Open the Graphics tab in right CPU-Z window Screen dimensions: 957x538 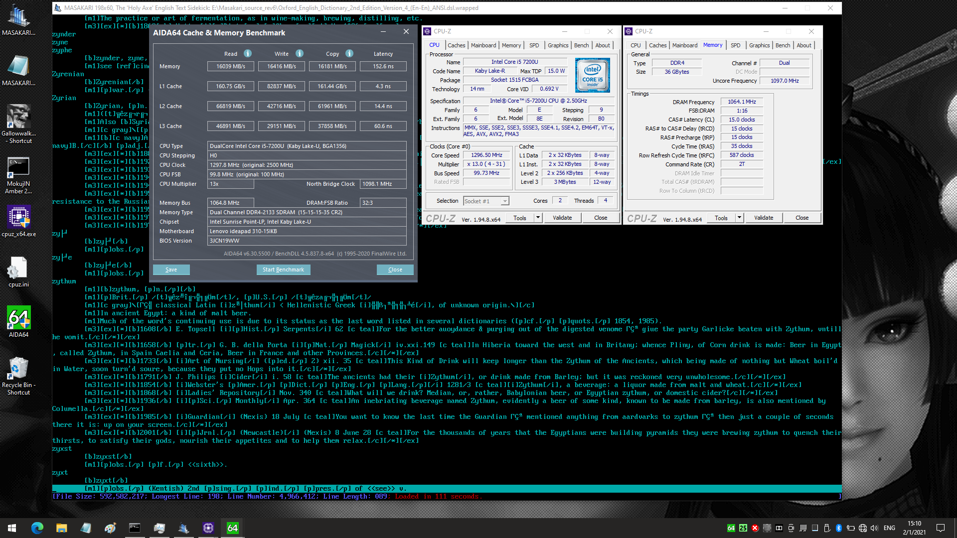759,45
